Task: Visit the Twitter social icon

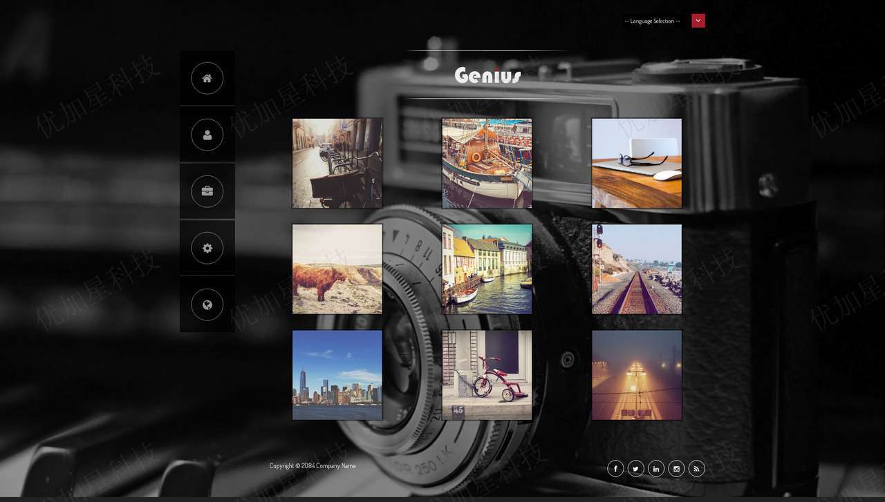Action: tap(635, 469)
